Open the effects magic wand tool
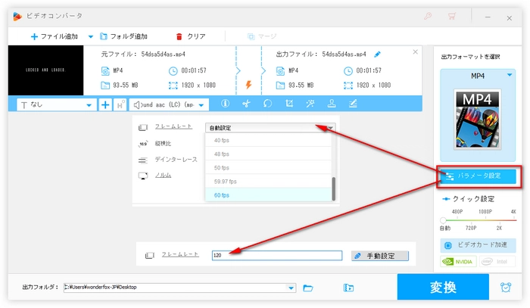The image size is (530, 308). [310, 104]
